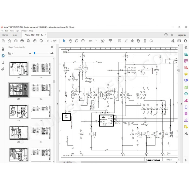Open the sign document pen tool
Screen dimensions: 189x189
[132, 41]
